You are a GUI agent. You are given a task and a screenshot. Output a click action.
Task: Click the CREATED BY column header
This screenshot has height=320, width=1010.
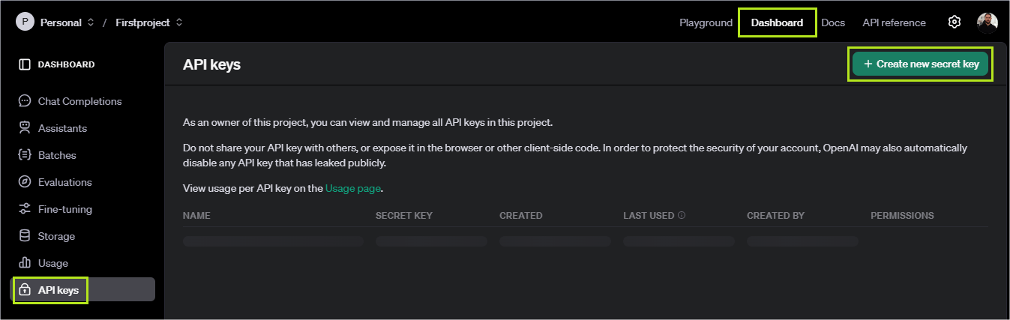point(775,215)
